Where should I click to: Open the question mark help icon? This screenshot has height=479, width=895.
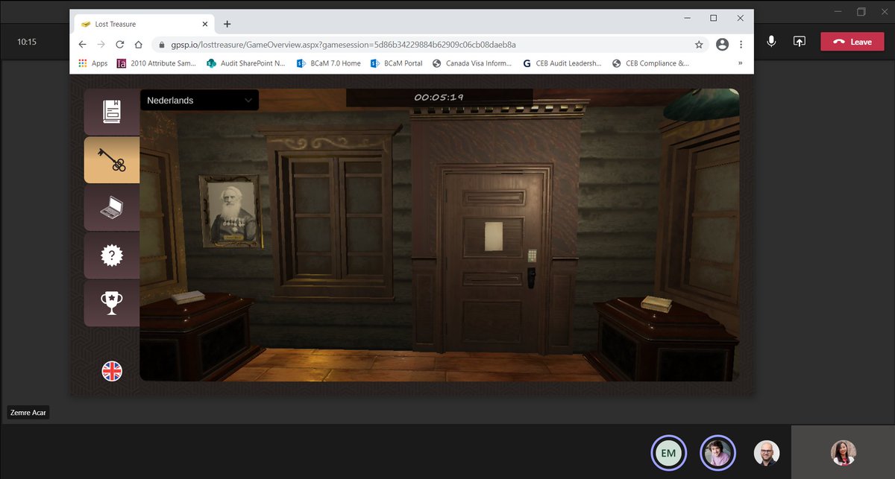click(x=112, y=256)
